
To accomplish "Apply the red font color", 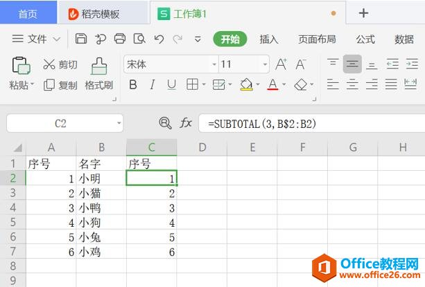I will click(x=272, y=84).
